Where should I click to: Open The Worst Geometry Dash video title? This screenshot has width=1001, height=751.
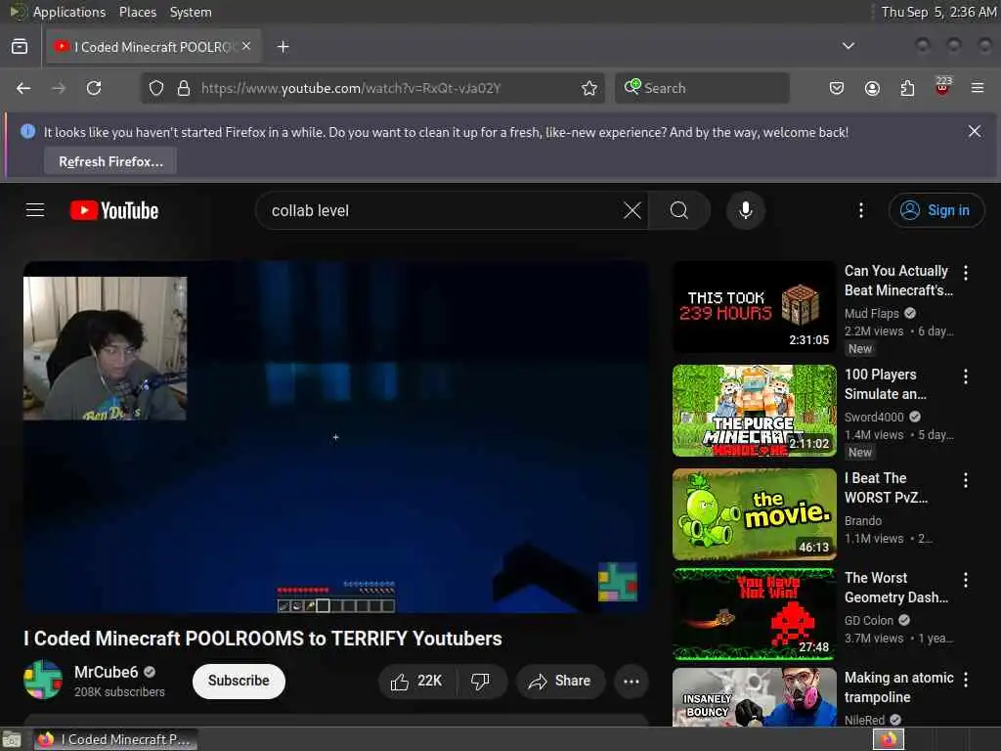pyautogui.click(x=895, y=588)
